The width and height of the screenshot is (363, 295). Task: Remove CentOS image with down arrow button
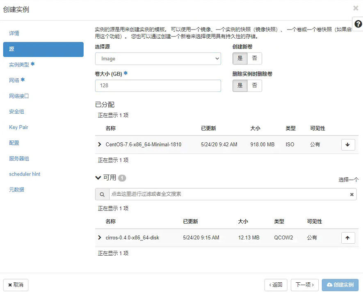tap(348, 145)
